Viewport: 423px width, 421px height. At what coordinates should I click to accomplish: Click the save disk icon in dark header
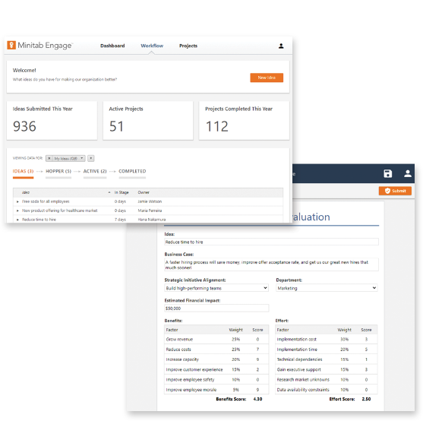pyautogui.click(x=388, y=173)
